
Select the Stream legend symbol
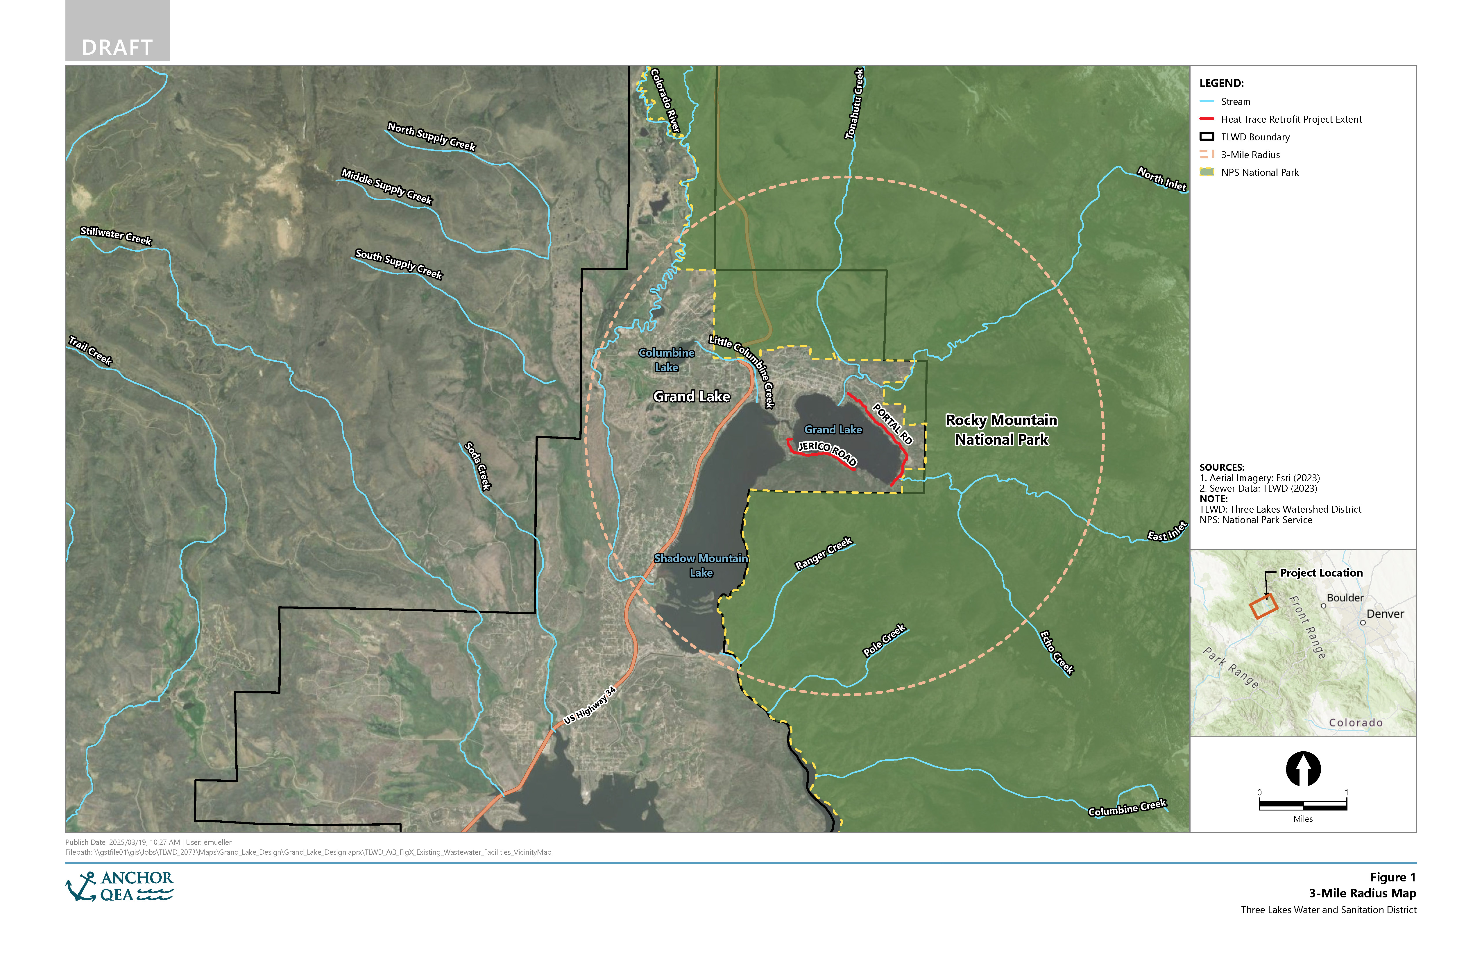coord(1207,101)
